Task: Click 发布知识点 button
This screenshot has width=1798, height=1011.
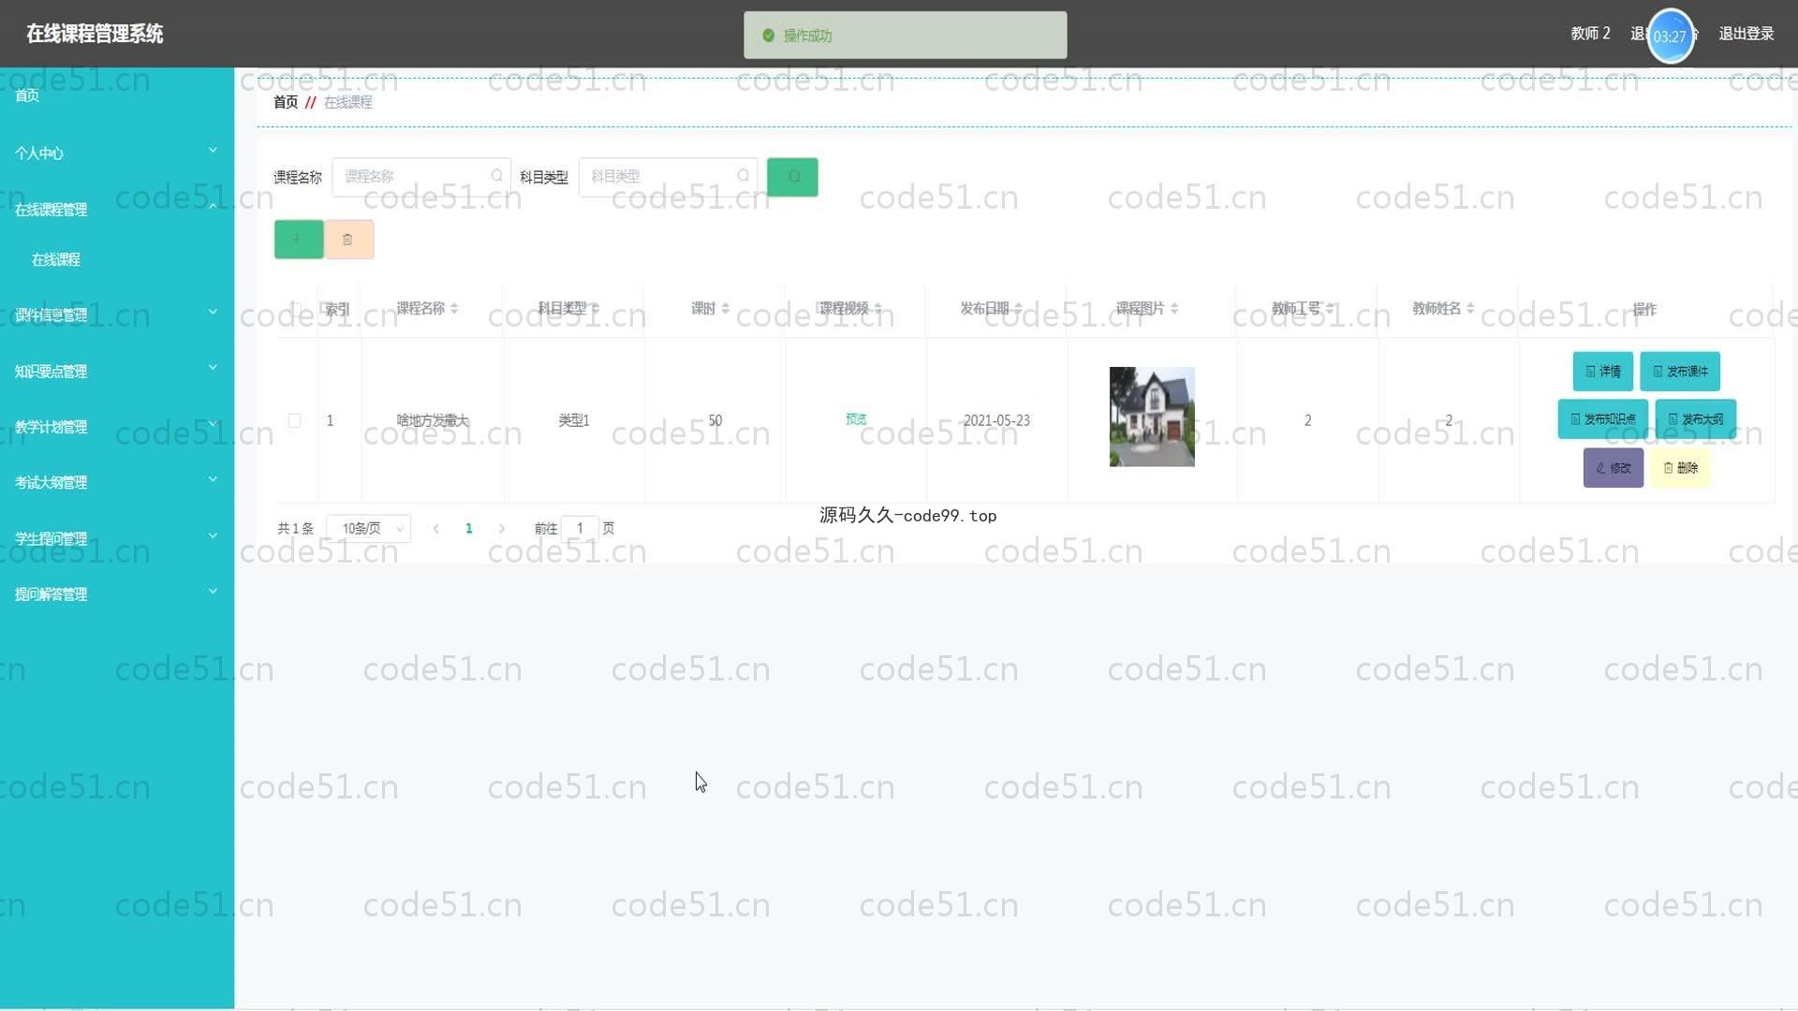Action: 1603,419
